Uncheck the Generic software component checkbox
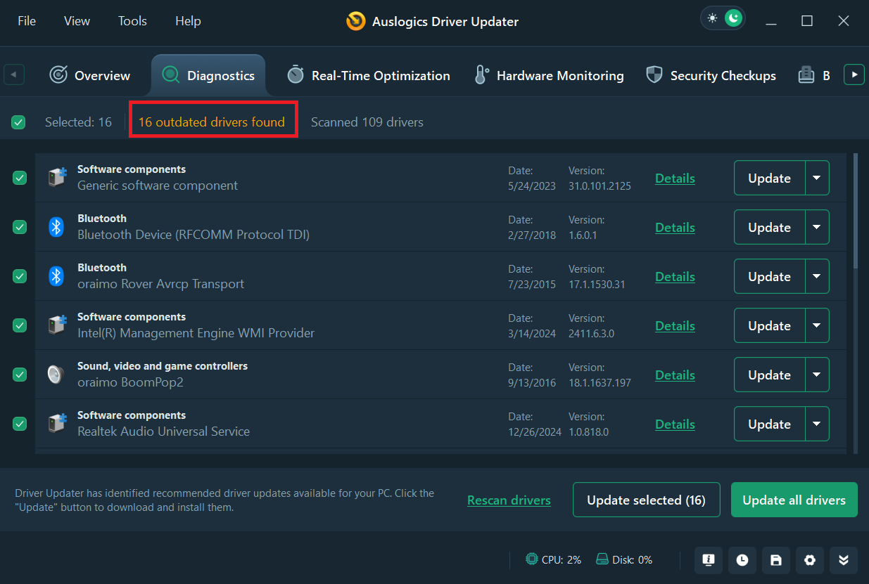 coord(20,179)
